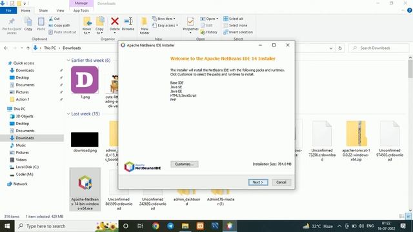Image resolution: width=413 pixels, height=232 pixels.
Task: Select the AdminLTE-master (1) folder
Action: click(x=221, y=197)
